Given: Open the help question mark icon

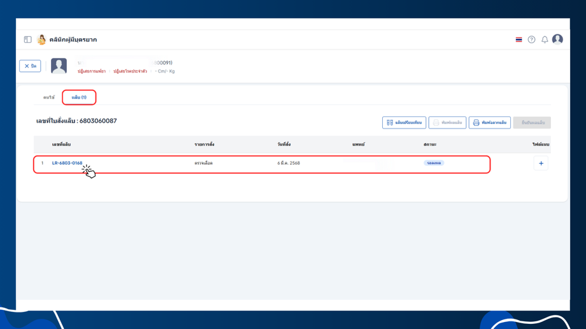Looking at the screenshot, I should pyautogui.click(x=531, y=39).
